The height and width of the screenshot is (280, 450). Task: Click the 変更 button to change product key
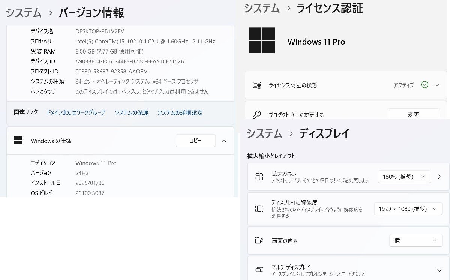[x=414, y=115]
